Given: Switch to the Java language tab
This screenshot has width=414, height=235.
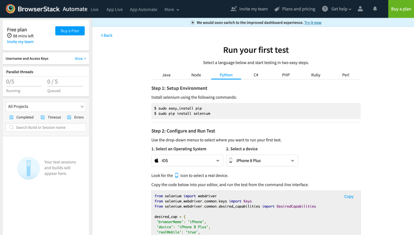Looking at the screenshot, I should [x=166, y=75].
